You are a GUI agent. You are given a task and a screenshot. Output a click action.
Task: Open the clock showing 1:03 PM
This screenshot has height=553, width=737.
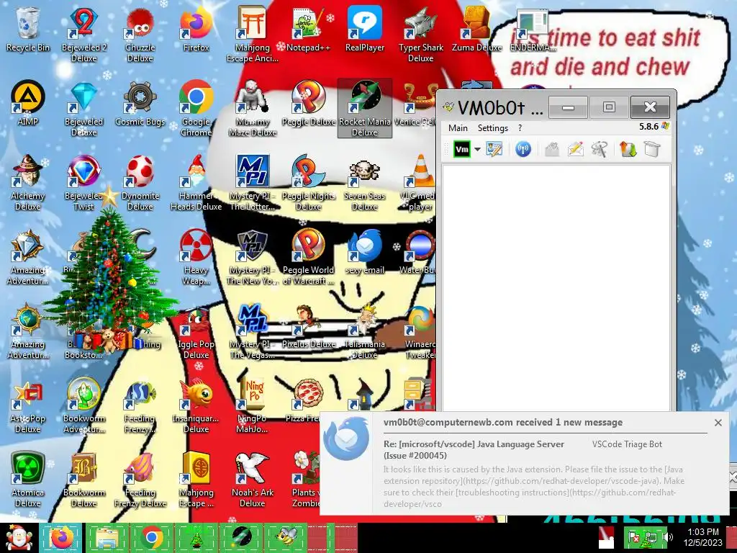pyautogui.click(x=702, y=537)
